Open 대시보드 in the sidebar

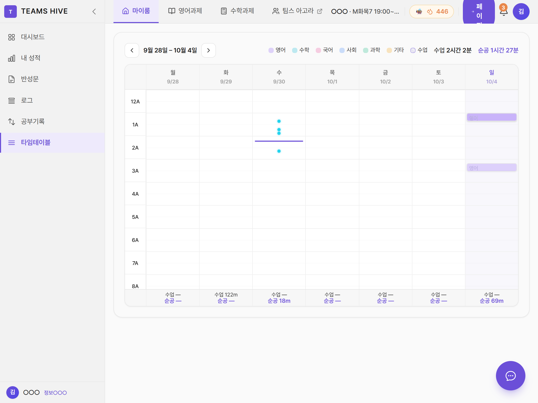coord(53,37)
